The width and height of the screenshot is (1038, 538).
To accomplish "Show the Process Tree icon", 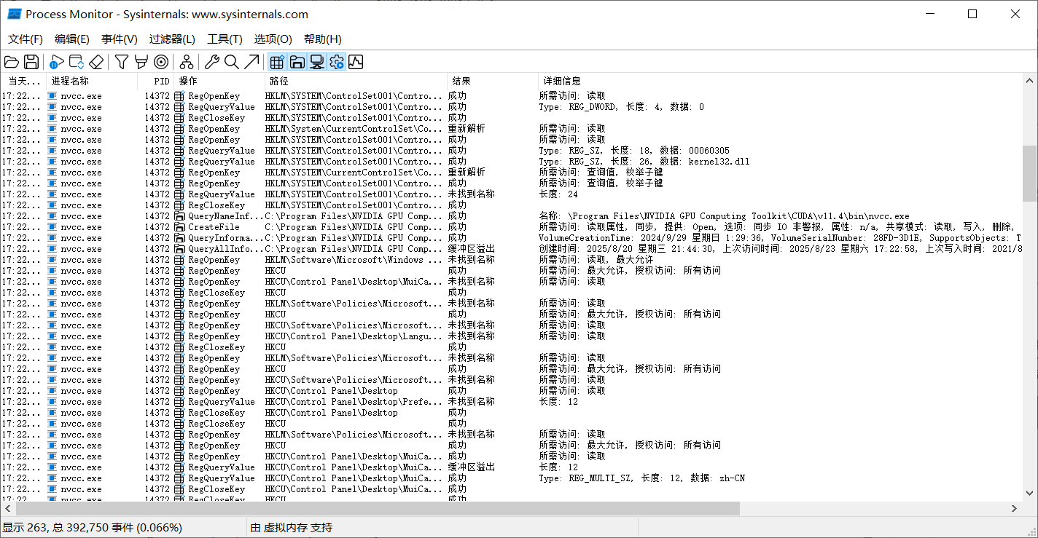I will 187,62.
